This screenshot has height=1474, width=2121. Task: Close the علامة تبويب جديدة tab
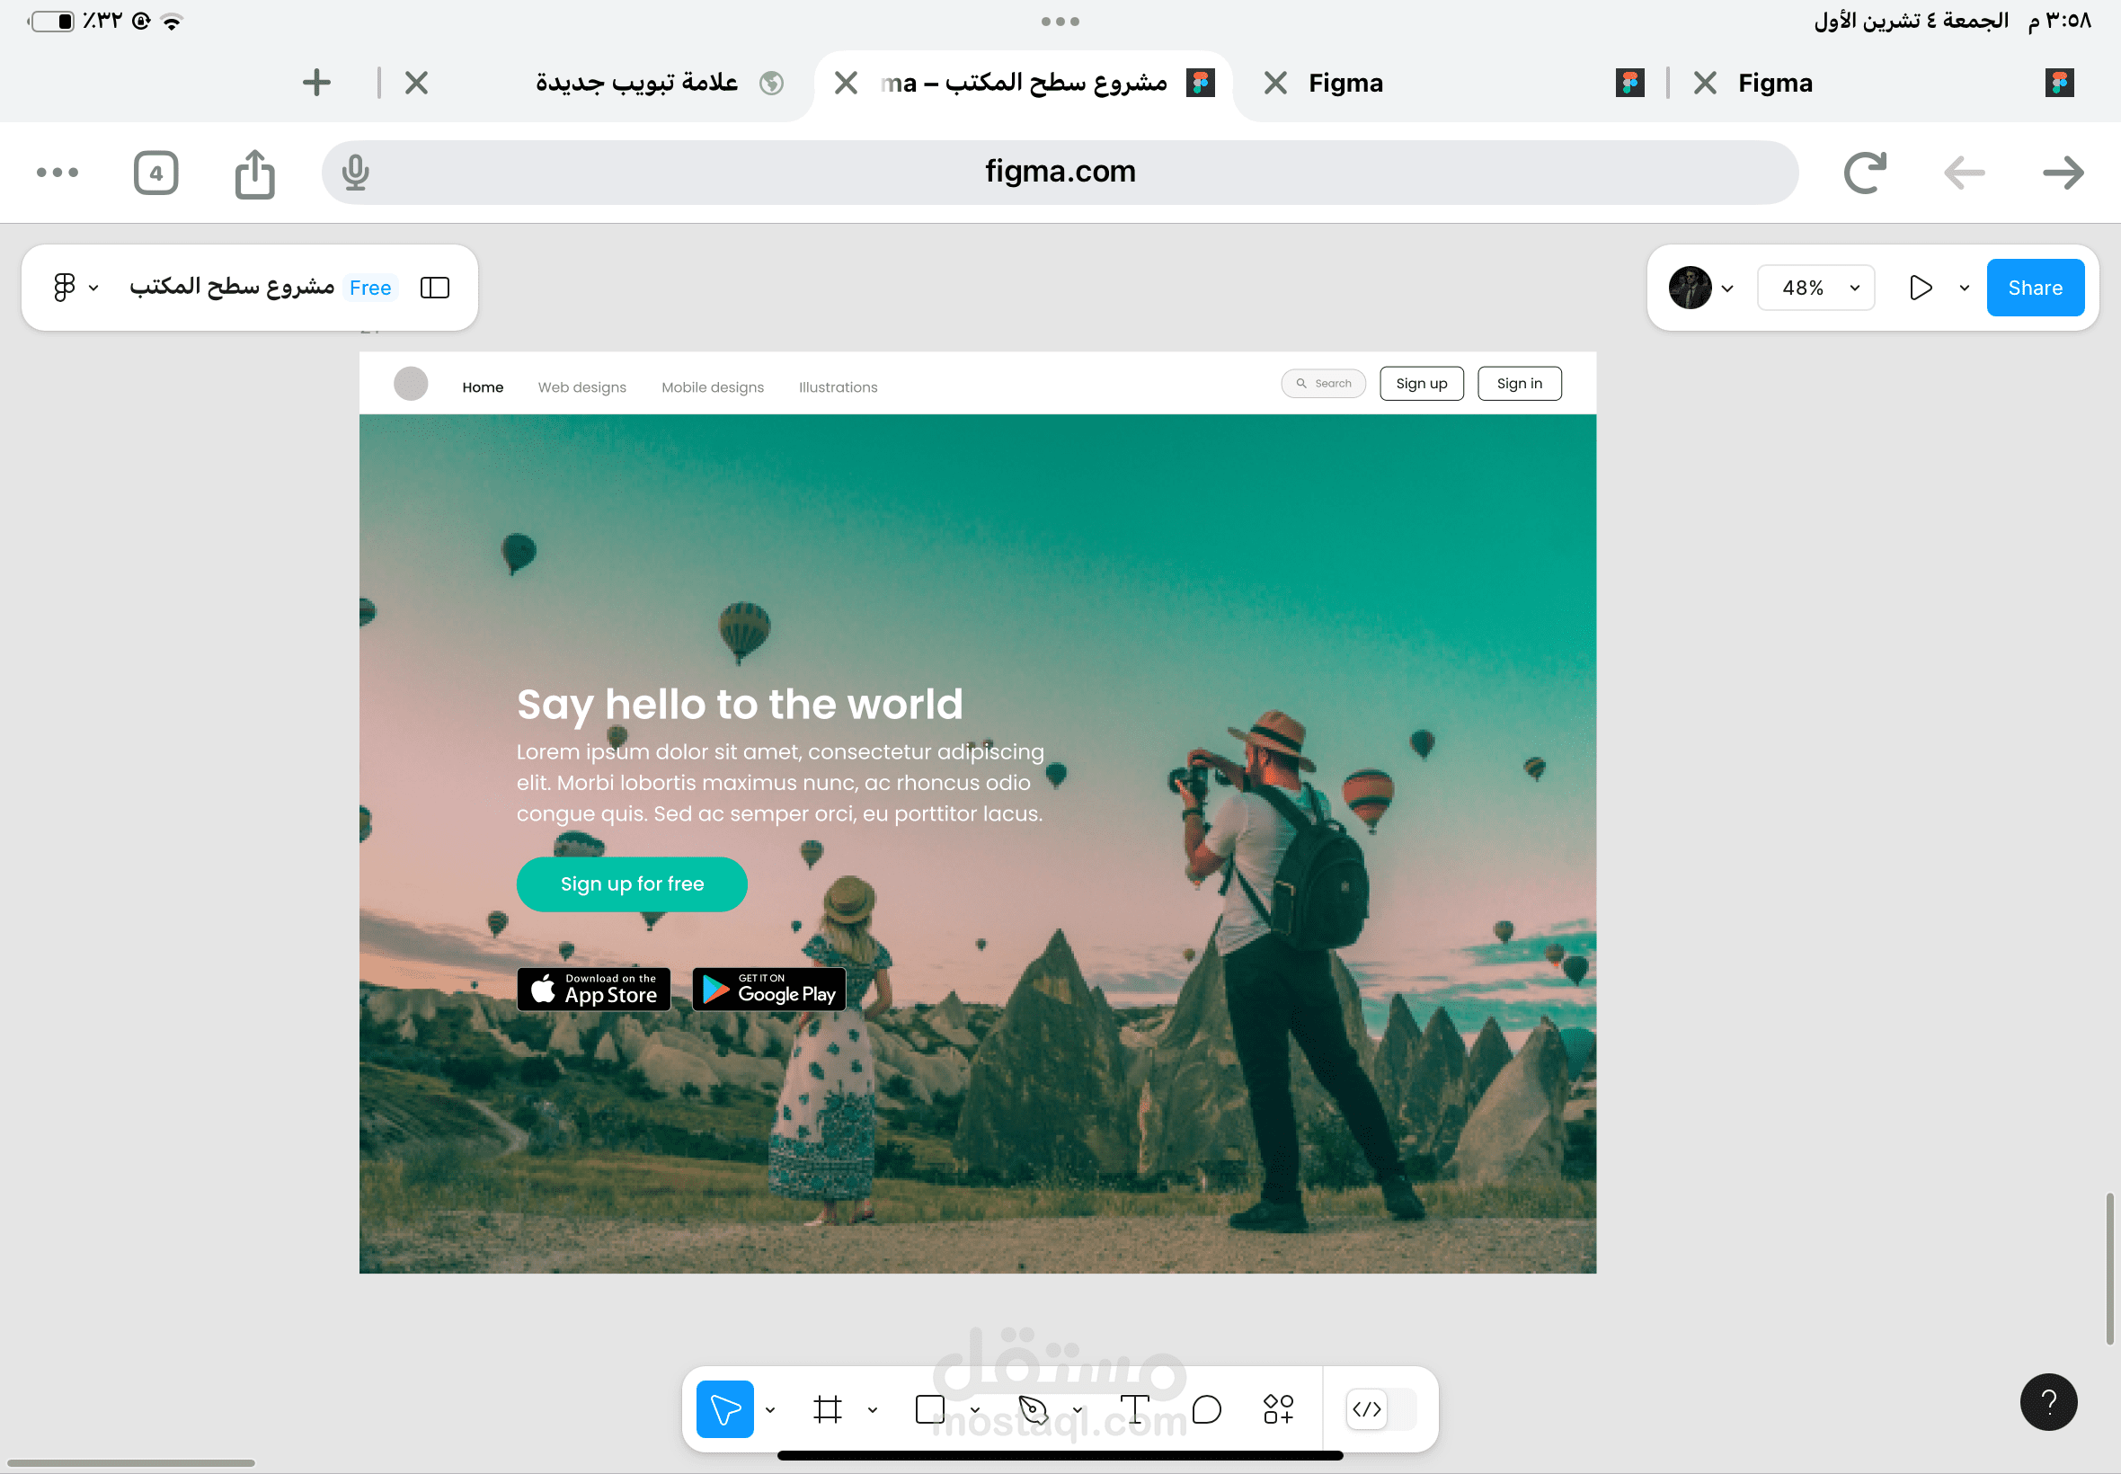click(x=416, y=83)
